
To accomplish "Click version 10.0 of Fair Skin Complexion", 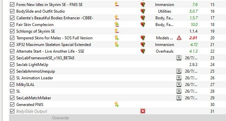I will tap(194, 25).
